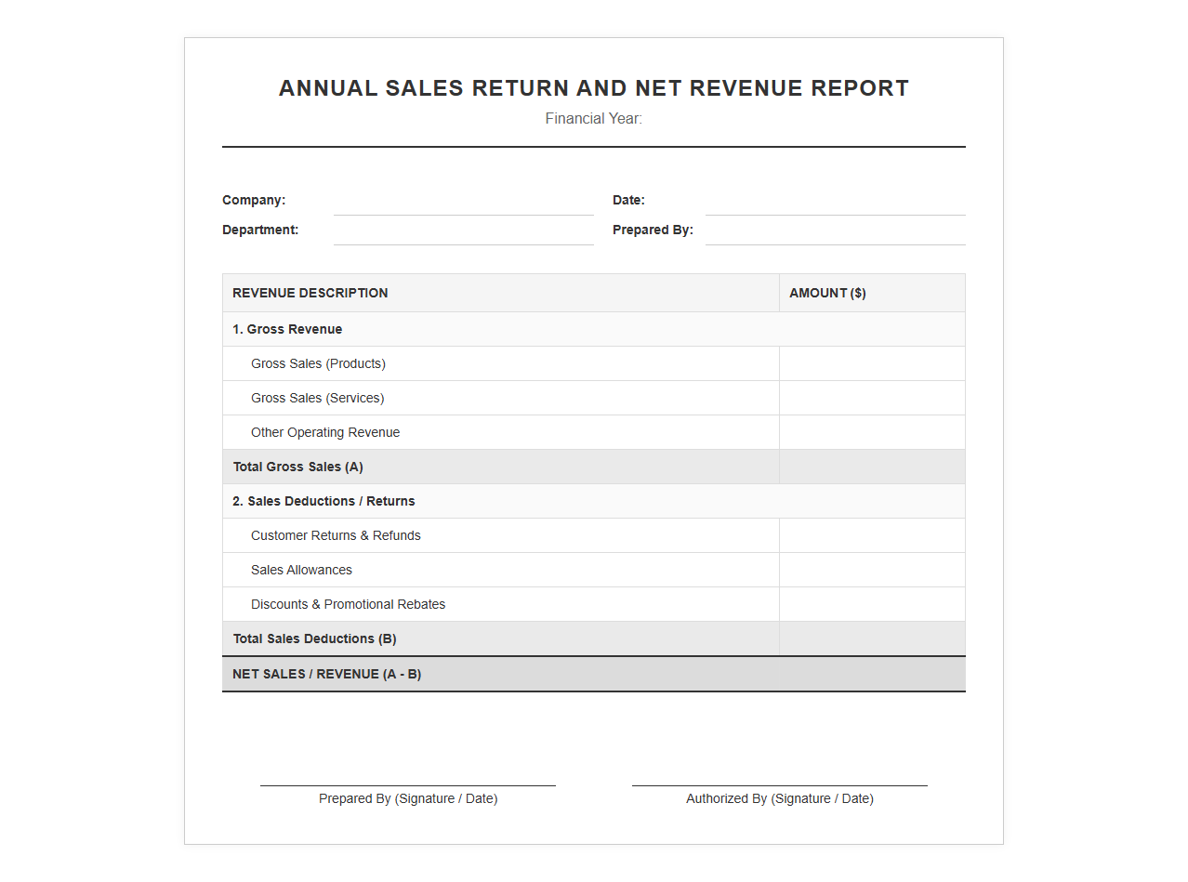1188x882 pixels.
Task: Click the amount cell for Gross Sales (Services)
Action: pyautogui.click(x=872, y=398)
